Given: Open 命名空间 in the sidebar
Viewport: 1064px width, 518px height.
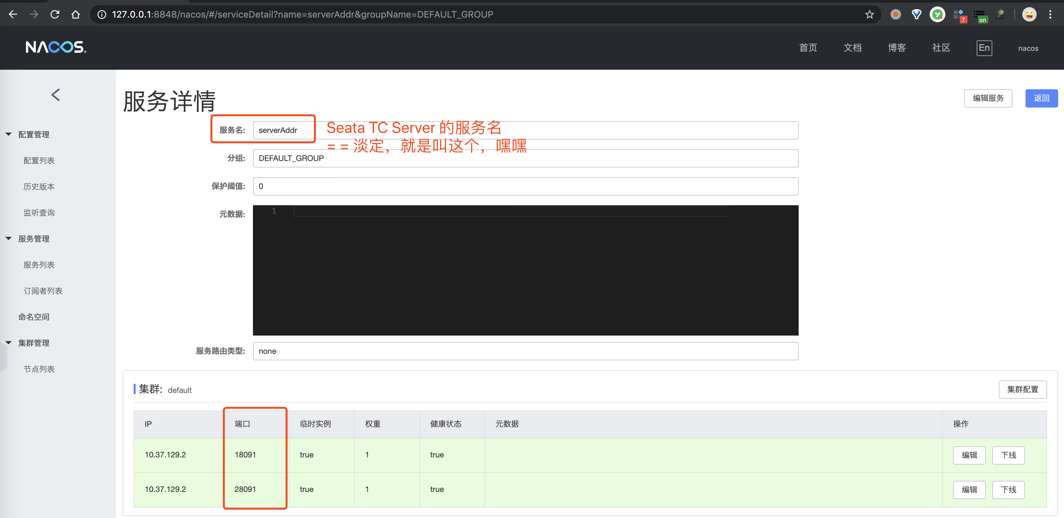Looking at the screenshot, I should 34,317.
